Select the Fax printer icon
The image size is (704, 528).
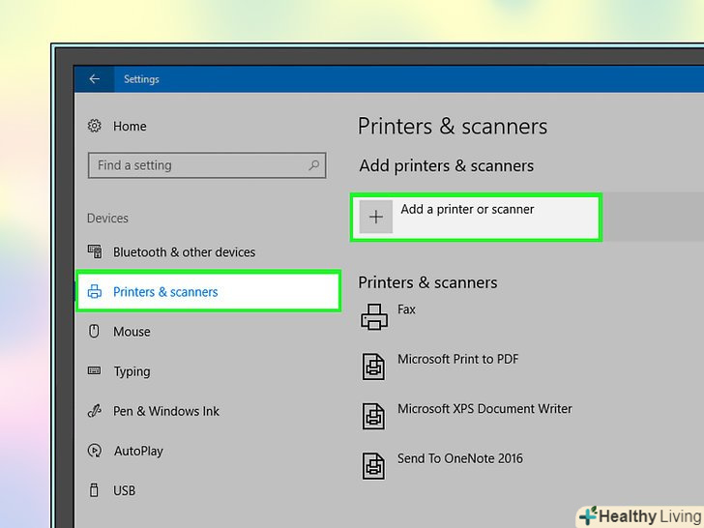point(373,315)
